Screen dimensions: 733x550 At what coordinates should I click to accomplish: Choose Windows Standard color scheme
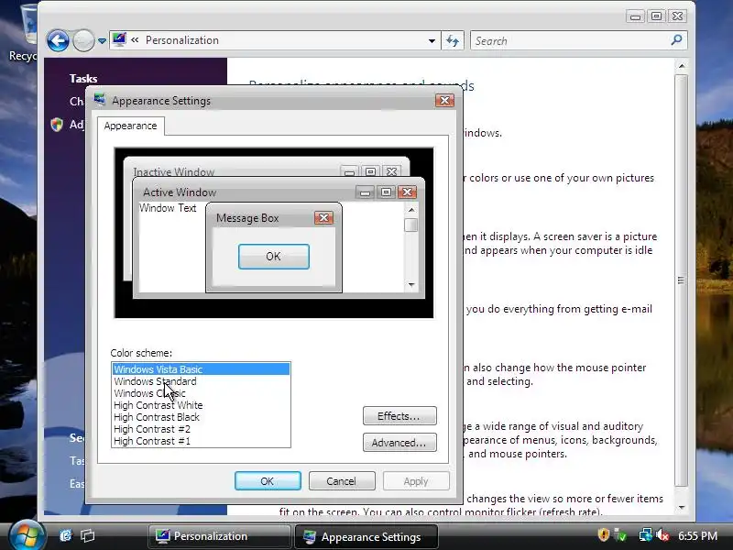(x=201, y=381)
